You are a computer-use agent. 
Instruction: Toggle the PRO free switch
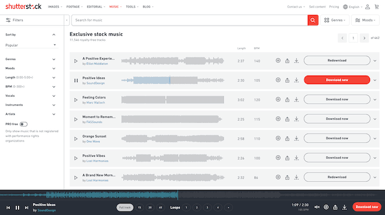coord(23,124)
